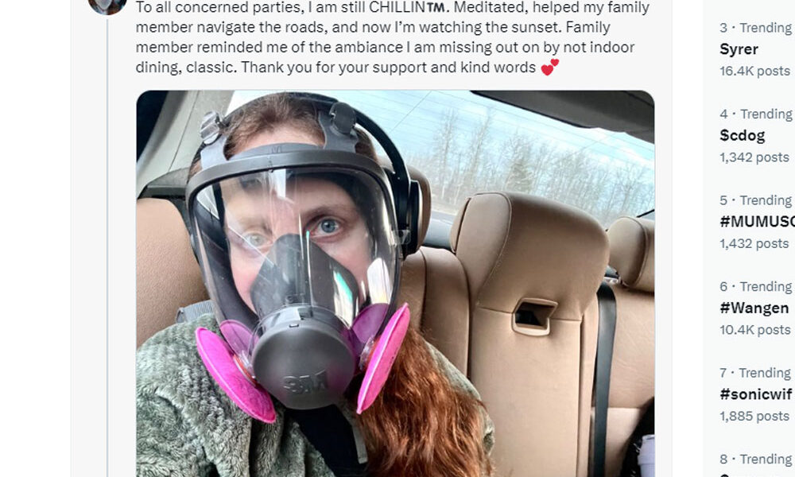The image size is (795, 477).
Task: Click the "6 · Trending" label
Action: tap(755, 286)
